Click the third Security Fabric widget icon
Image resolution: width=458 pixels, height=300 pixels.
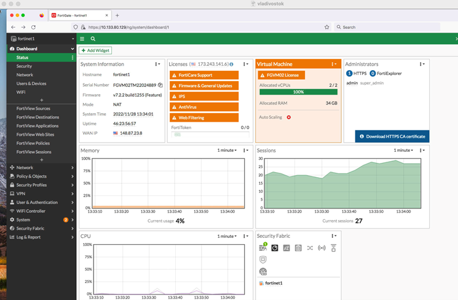pyautogui.click(x=286, y=248)
